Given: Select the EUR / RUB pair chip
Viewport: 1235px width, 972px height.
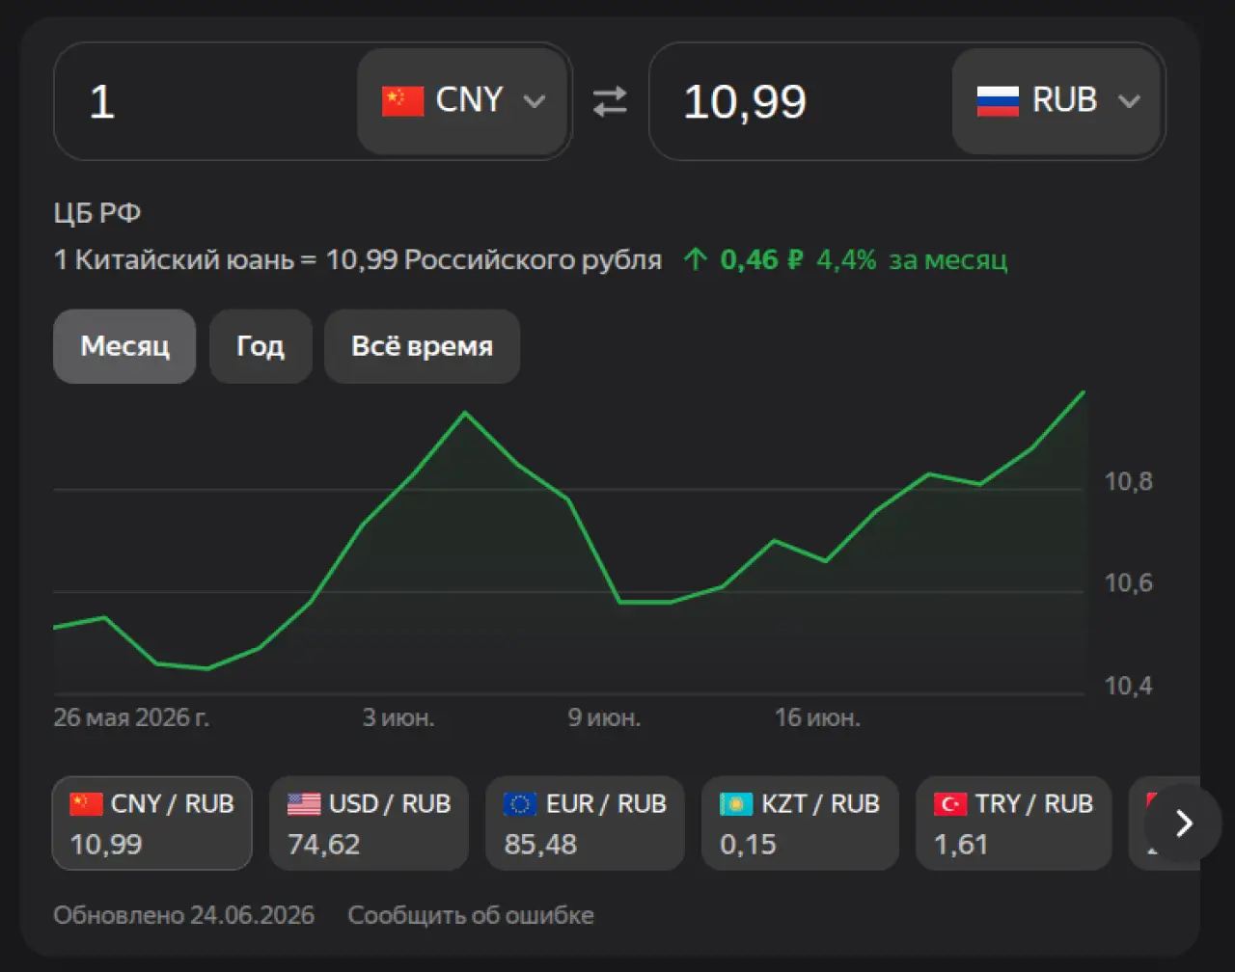Looking at the screenshot, I should coord(585,823).
